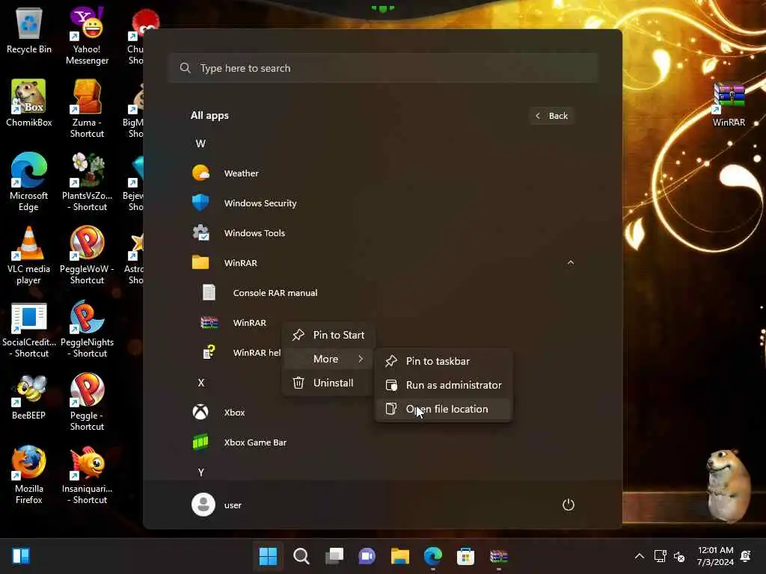Viewport: 766px width, 574px height.
Task: Select the W letter header
Action: point(200,143)
